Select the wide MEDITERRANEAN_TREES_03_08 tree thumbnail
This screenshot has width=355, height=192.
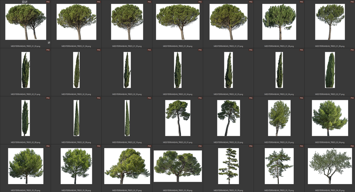(177, 166)
